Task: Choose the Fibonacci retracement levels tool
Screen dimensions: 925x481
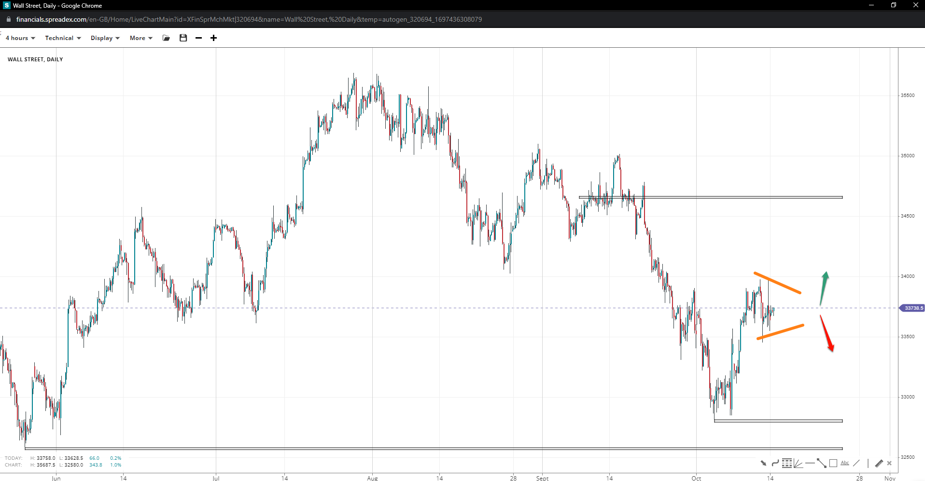Action: pos(786,463)
